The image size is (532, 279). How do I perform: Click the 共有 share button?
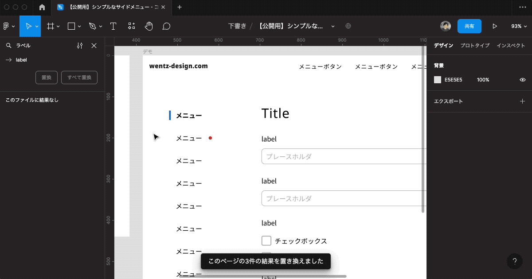click(x=469, y=26)
